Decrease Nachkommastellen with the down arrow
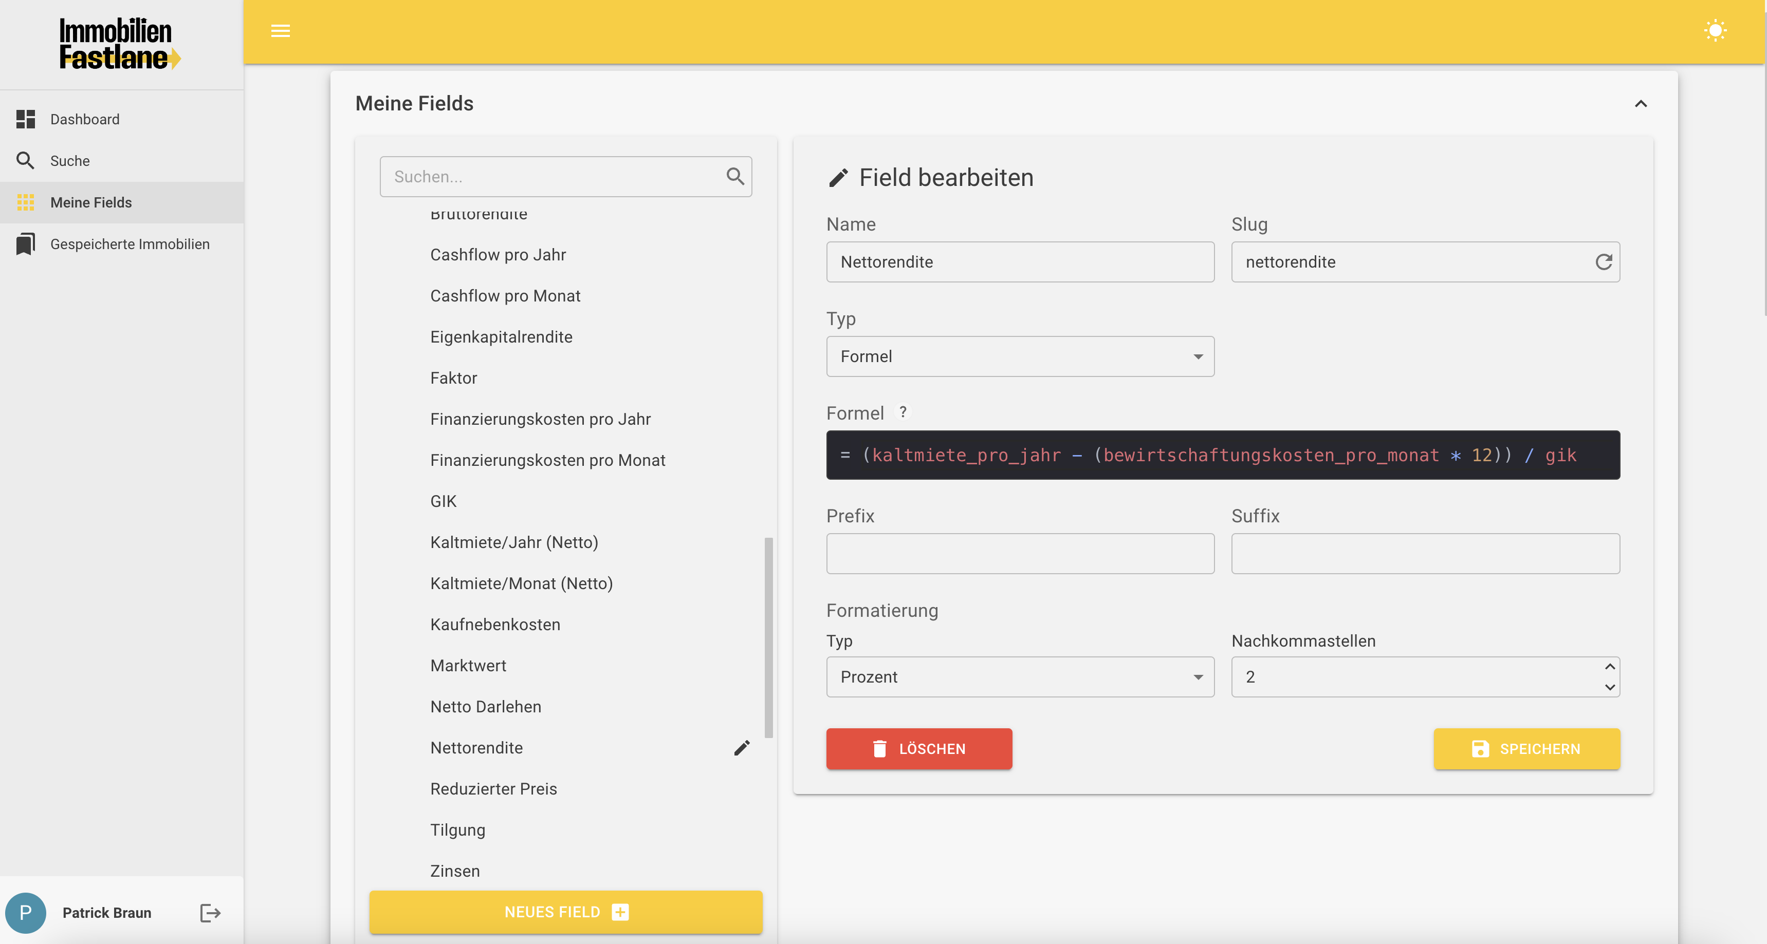 (x=1609, y=687)
